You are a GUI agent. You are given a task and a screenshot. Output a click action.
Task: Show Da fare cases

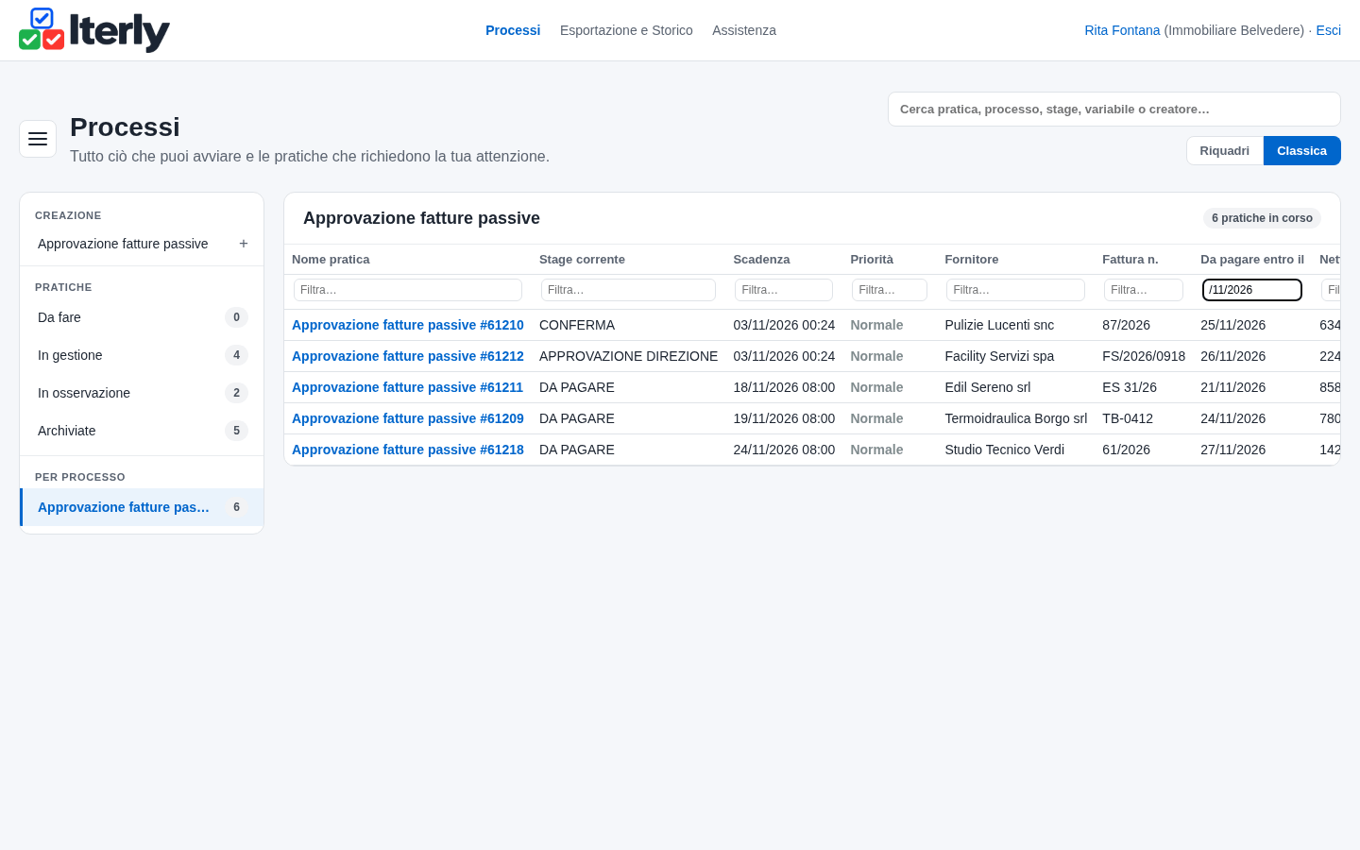click(x=142, y=317)
